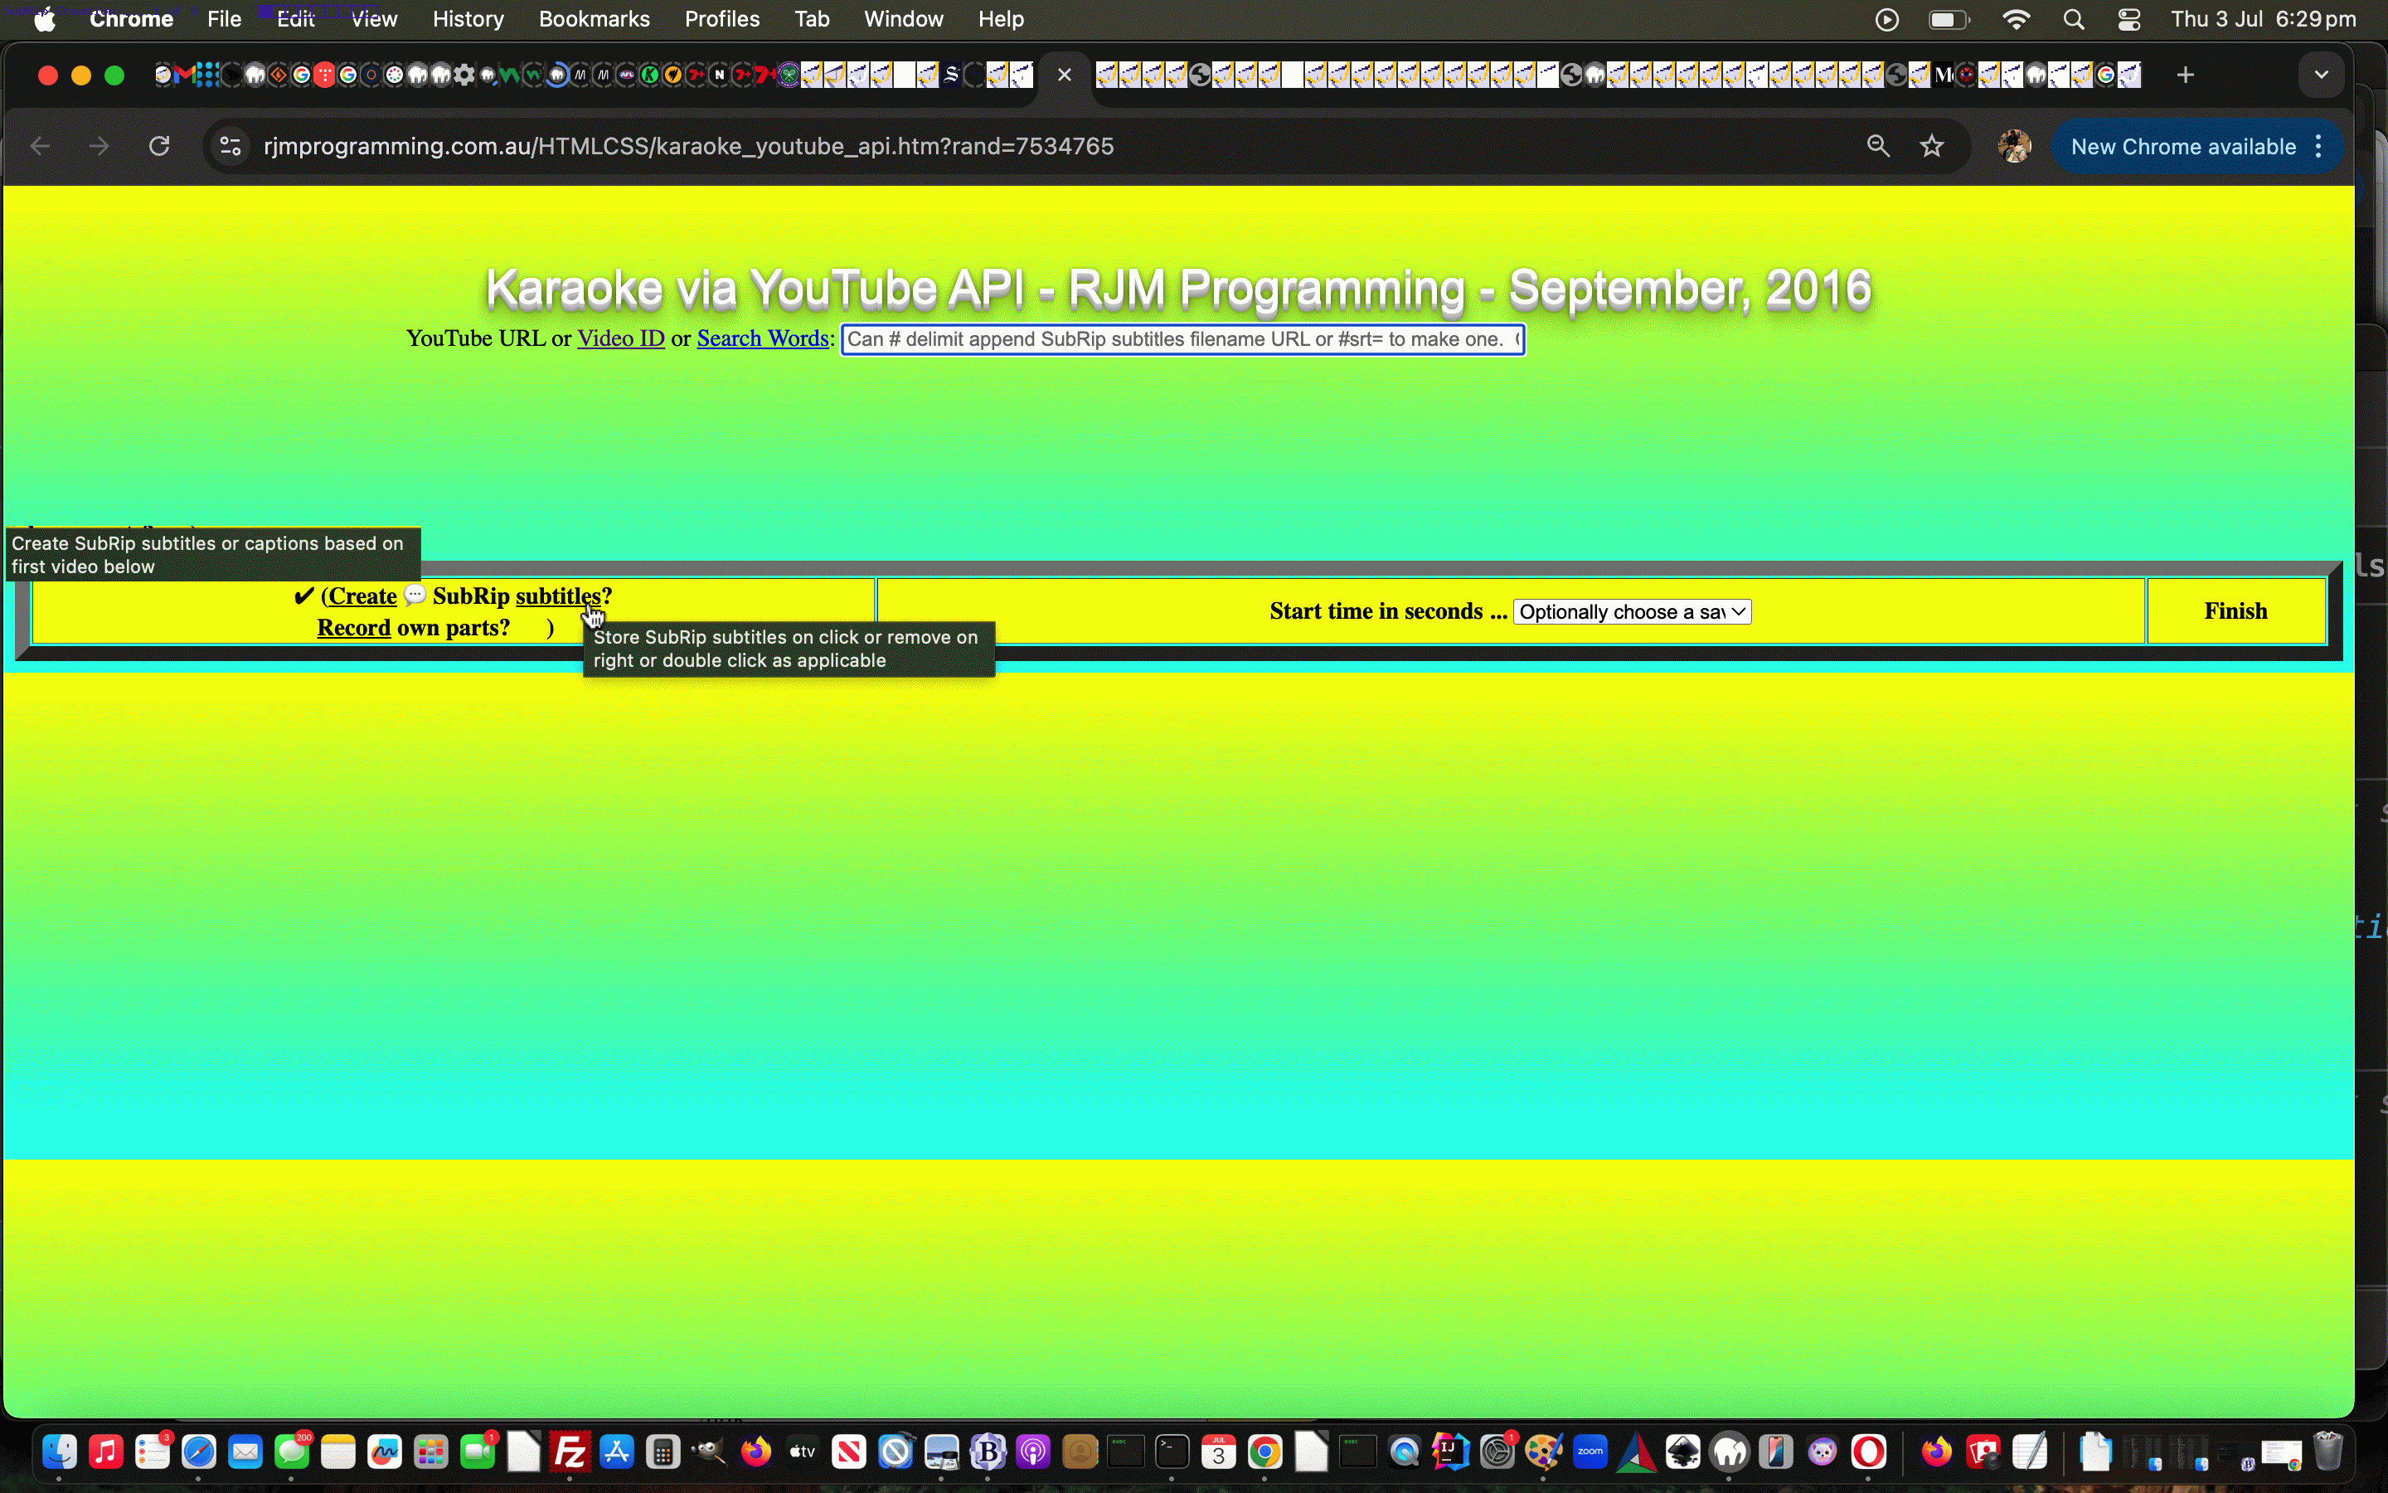Open the tab search chevron dropdown
2388x1493 pixels.
point(2321,75)
